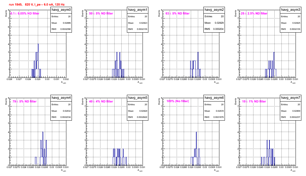Click the A_LED axis label under havg_asym0 plot
The height and width of the screenshot is (176, 306).
click(x=64, y=82)
